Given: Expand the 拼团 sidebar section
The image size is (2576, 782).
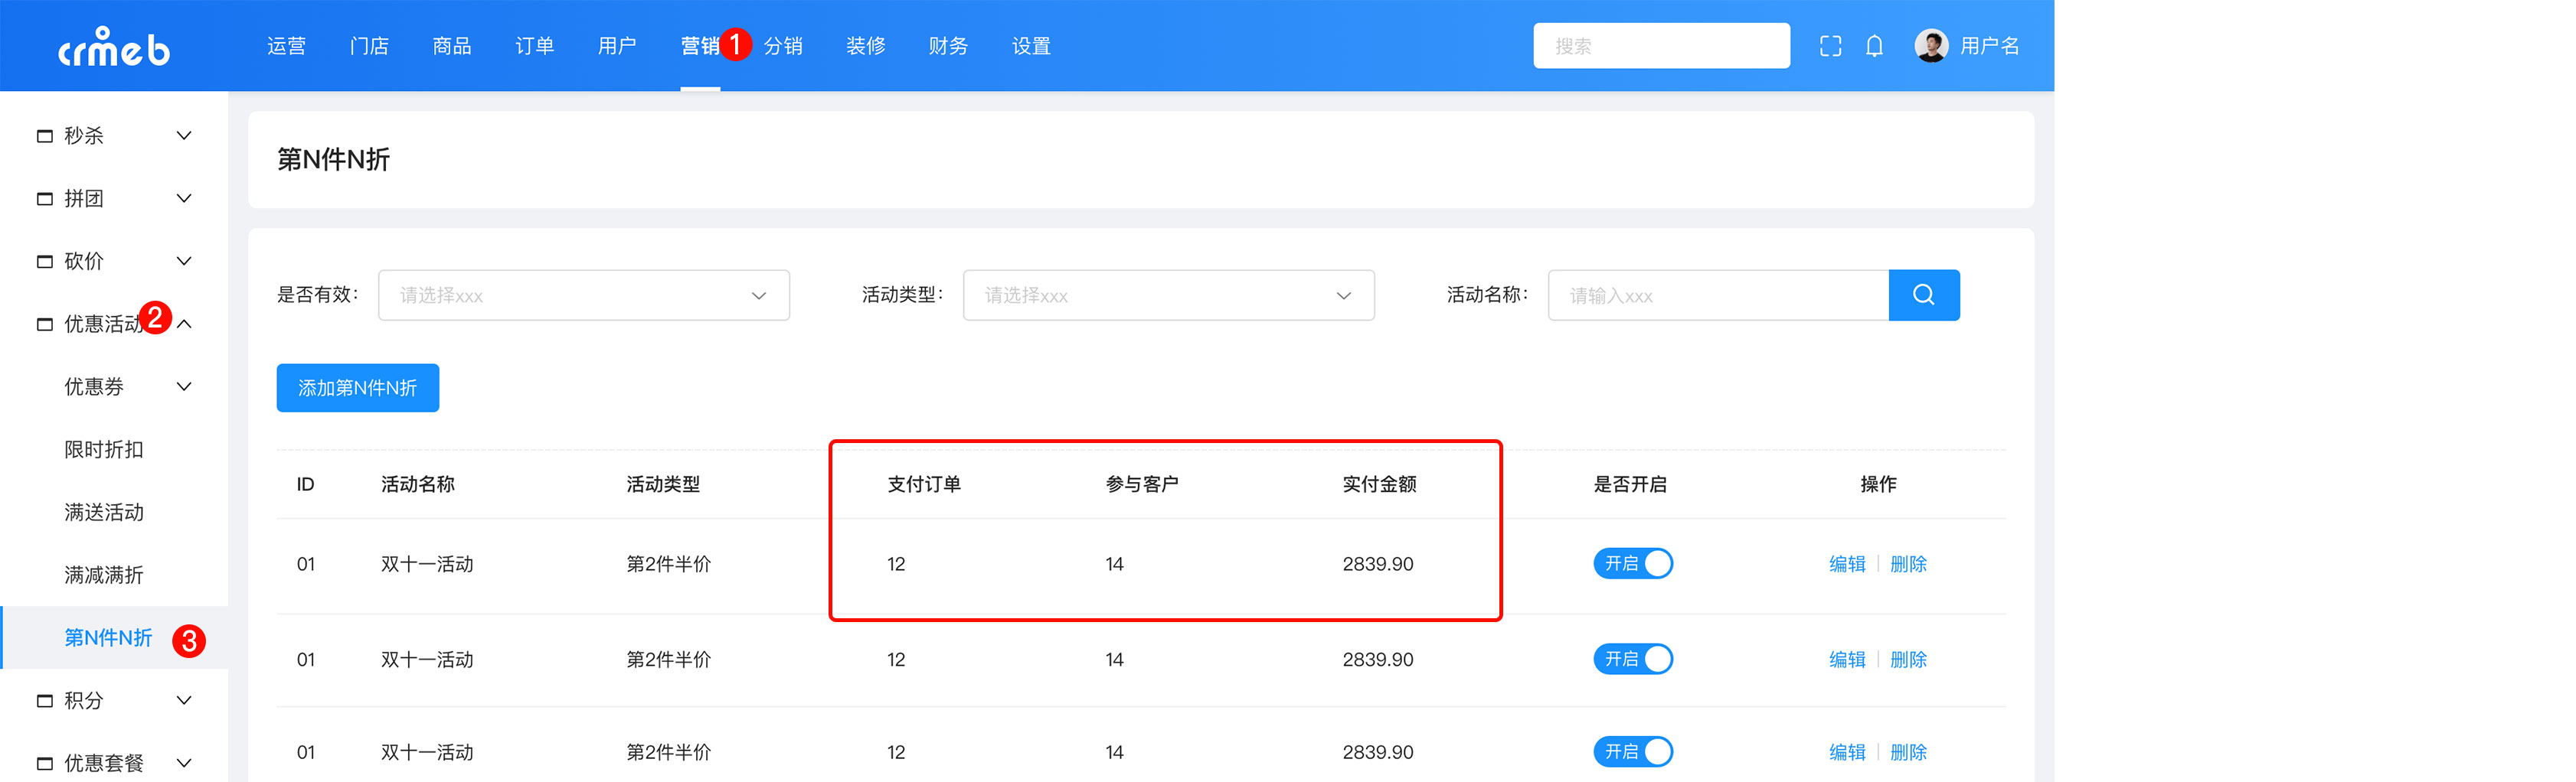Looking at the screenshot, I should [x=184, y=199].
